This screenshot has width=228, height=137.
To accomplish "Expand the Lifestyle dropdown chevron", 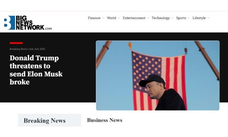I will click(208, 18).
